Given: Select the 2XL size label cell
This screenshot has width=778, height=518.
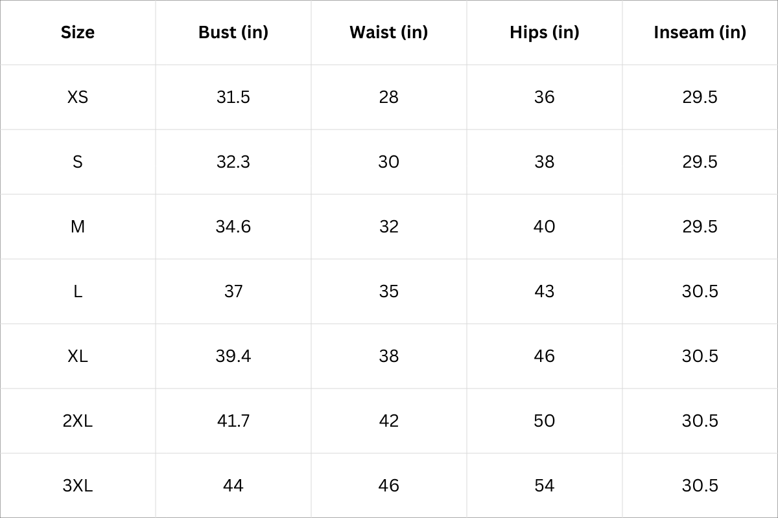Looking at the screenshot, I should pyautogui.click(x=78, y=421).
